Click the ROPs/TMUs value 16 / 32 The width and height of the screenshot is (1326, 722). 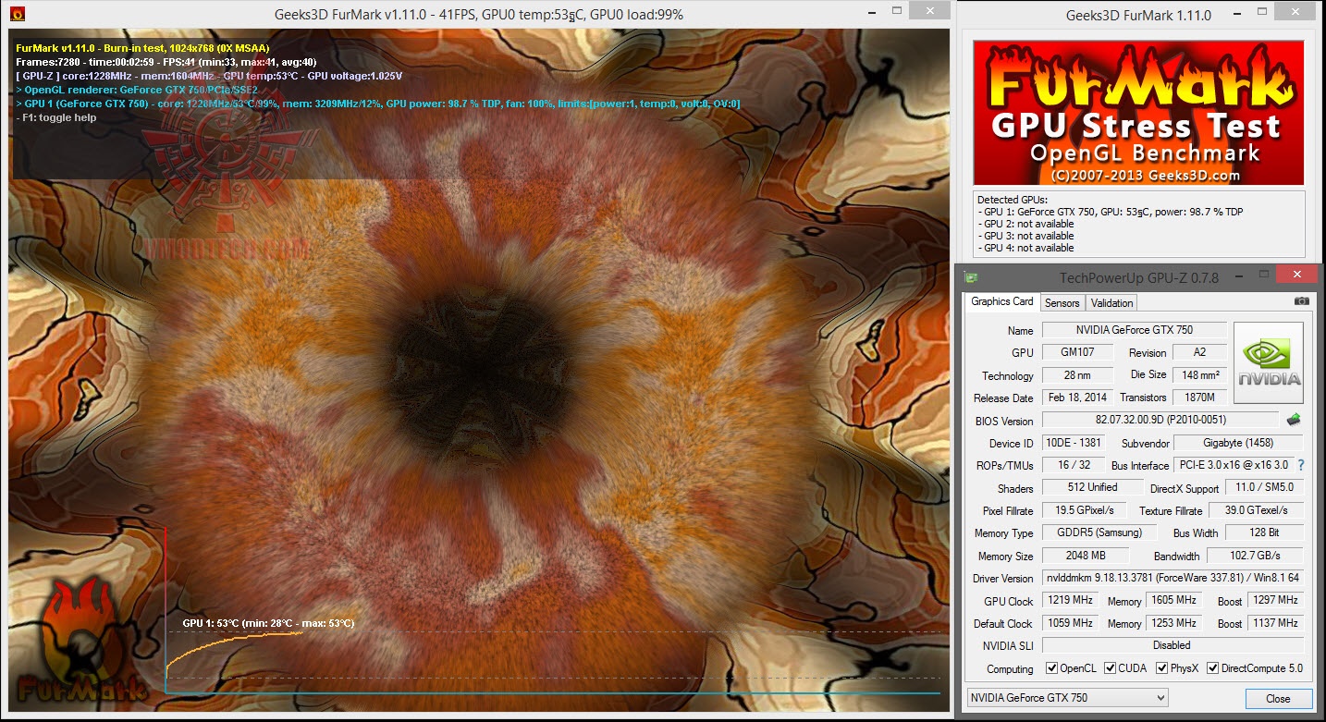point(1072,464)
